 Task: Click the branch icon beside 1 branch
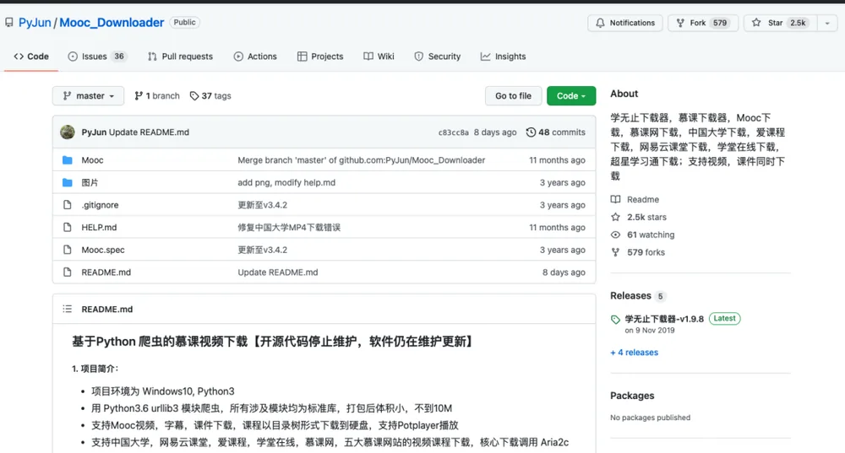(139, 96)
